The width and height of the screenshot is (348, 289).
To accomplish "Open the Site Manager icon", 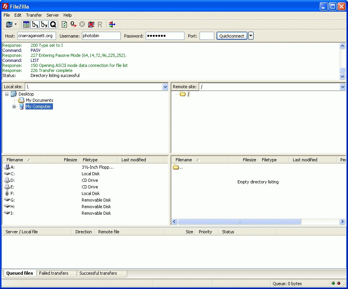I will coord(9,24).
